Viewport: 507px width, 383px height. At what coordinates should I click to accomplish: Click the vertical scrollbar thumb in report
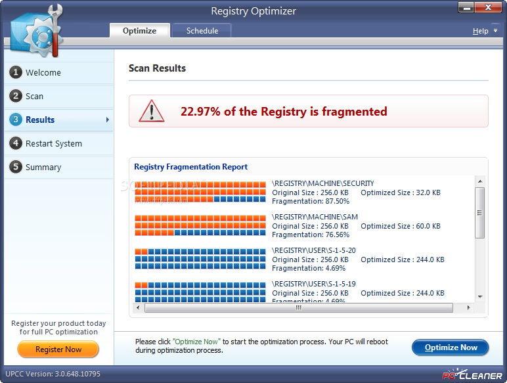coord(480,213)
